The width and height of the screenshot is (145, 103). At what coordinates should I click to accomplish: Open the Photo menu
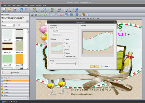click(x=19, y=5)
